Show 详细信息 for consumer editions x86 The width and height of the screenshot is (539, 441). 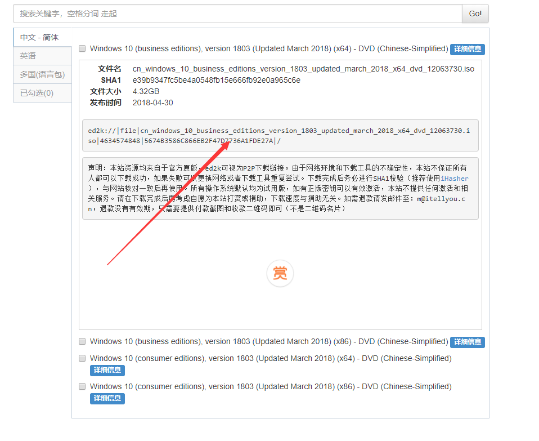point(107,399)
